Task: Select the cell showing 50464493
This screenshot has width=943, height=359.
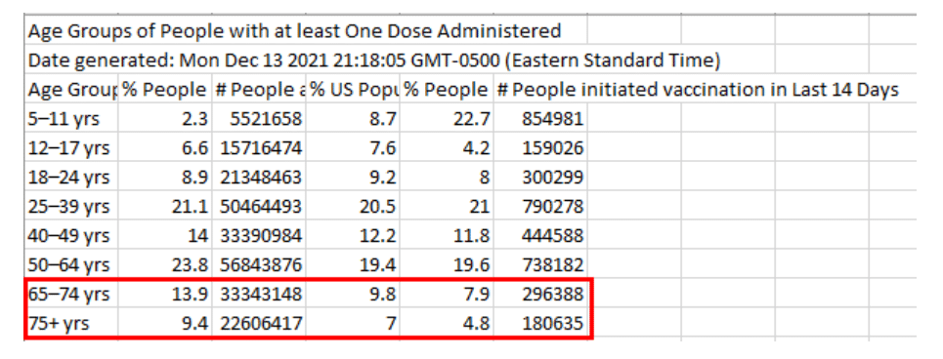Action: point(259,207)
